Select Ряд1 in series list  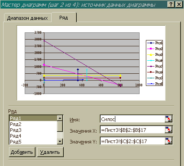point(33,118)
